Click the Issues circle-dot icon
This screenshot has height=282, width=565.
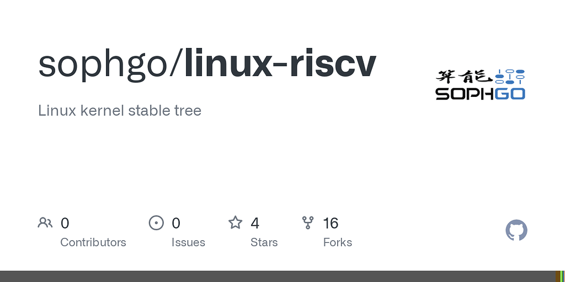(157, 223)
